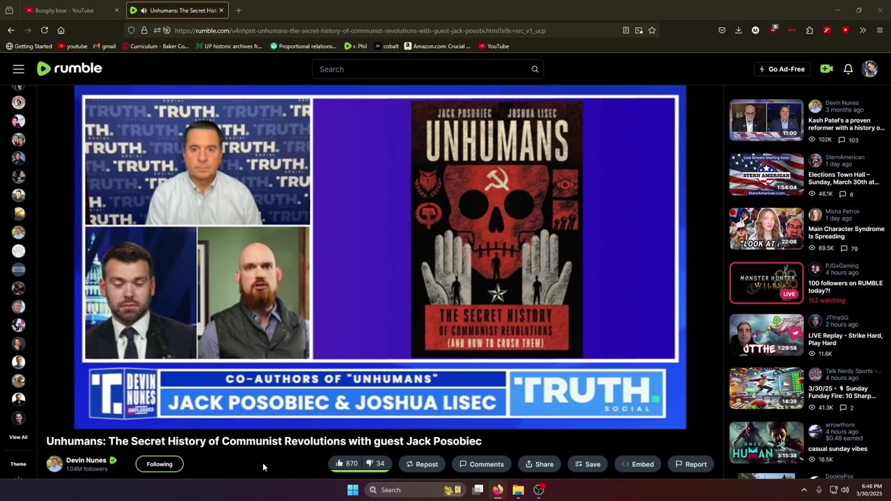This screenshot has height=501, width=891.
Task: Open the Getting Started bookmark
Action: [x=29, y=46]
